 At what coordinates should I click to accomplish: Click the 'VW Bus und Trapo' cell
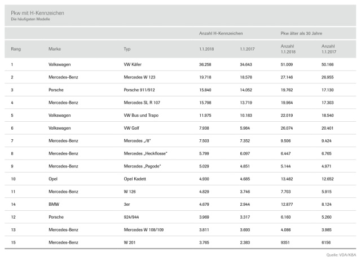(x=142, y=115)
